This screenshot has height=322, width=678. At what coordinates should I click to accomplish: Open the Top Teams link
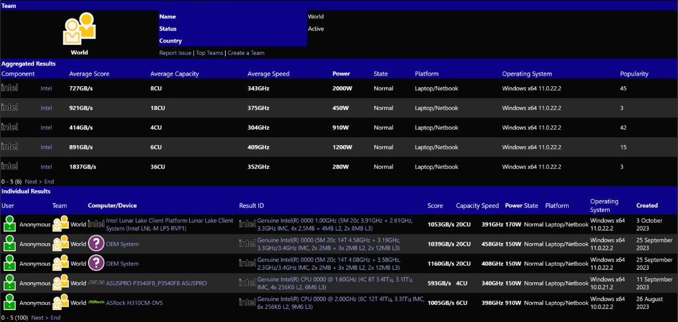(x=209, y=53)
